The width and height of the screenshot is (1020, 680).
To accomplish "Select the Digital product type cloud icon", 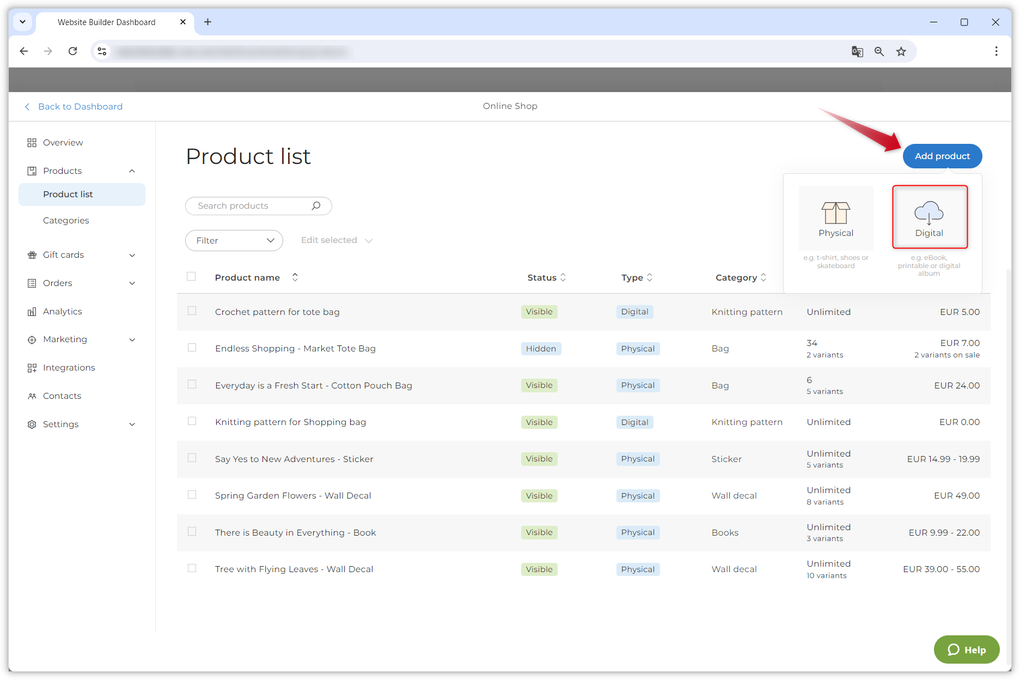I will coord(929,213).
